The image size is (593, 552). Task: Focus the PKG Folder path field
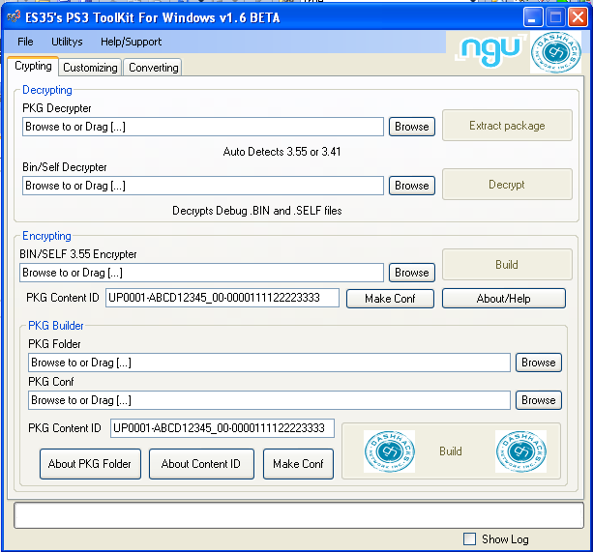pos(269,363)
